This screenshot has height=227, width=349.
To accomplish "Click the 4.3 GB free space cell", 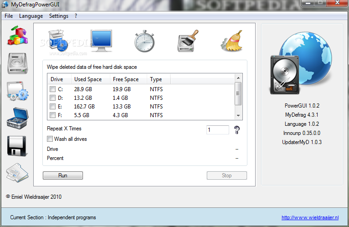I will point(120,115).
